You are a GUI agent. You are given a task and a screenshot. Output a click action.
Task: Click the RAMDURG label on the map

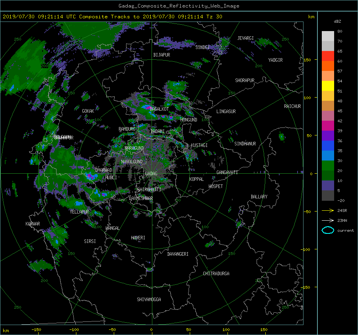127,129
